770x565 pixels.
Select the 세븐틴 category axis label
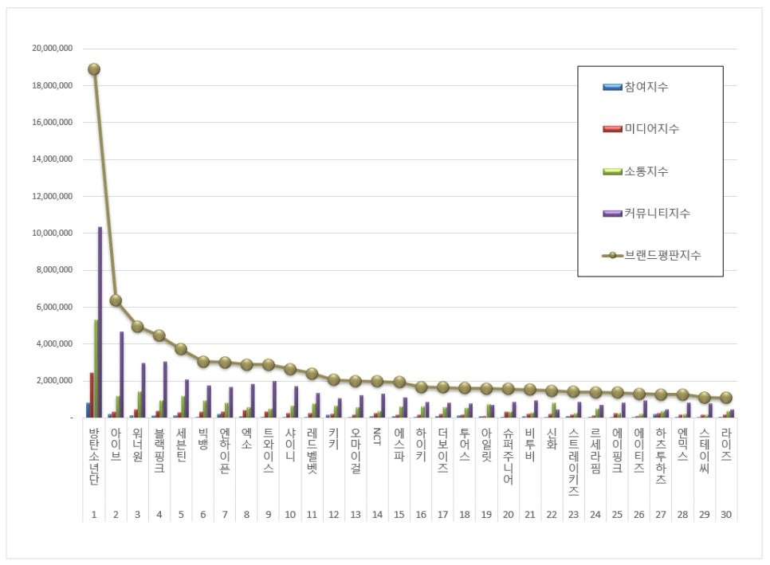tap(181, 445)
